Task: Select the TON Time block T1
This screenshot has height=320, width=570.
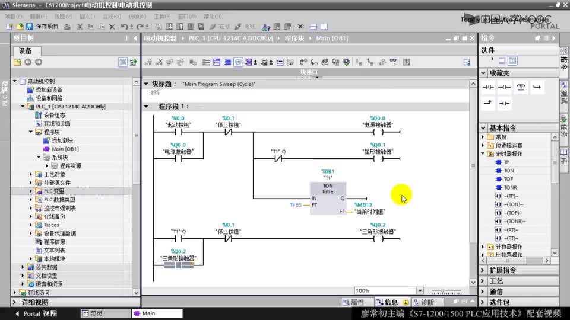Action: (328, 198)
